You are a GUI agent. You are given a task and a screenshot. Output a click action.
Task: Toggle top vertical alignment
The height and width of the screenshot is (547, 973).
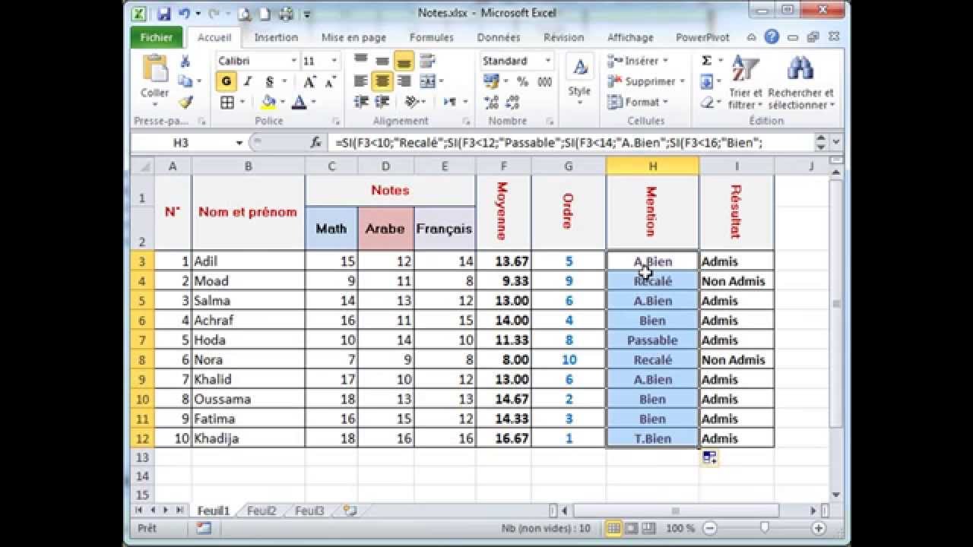361,60
